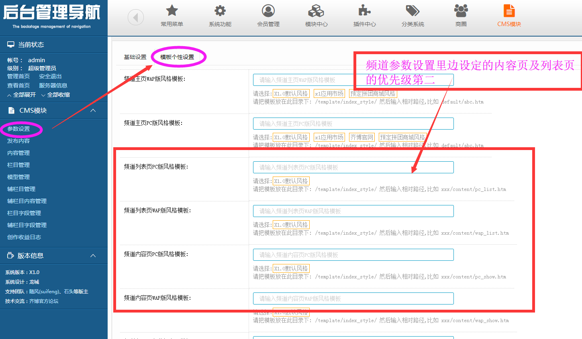
Task: Open 系统功能 gear icon
Action: pyautogui.click(x=220, y=11)
